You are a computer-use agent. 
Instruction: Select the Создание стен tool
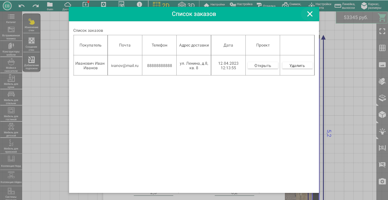(32, 44)
